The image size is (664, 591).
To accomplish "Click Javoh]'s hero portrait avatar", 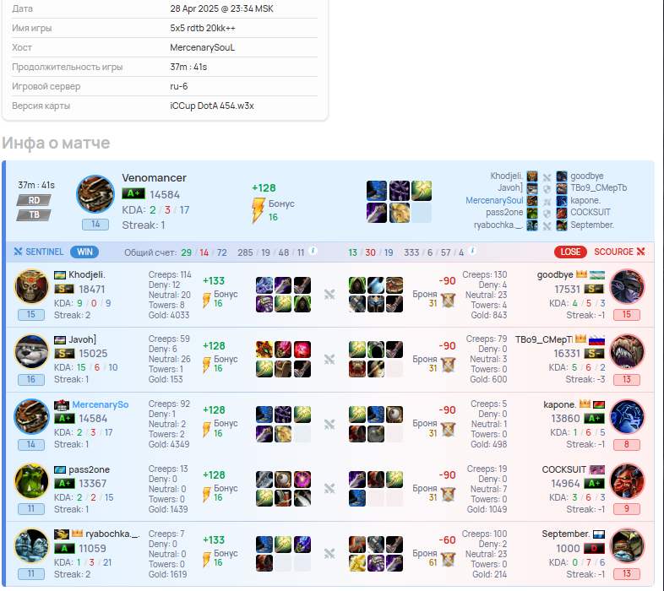I will point(32,351).
